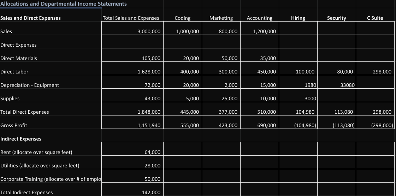396x196 pixels.
Task: Select Coding Supplies cell 5,000
Action: coord(183,95)
